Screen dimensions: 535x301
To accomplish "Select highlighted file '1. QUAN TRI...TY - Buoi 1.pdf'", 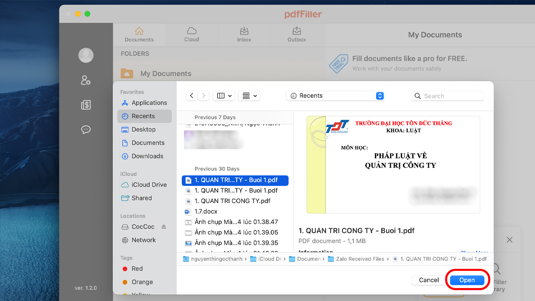I will click(x=235, y=180).
